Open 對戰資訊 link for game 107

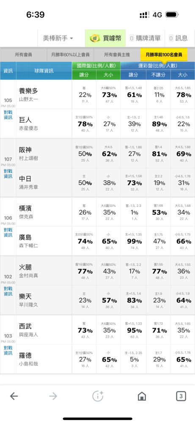[8, 173]
